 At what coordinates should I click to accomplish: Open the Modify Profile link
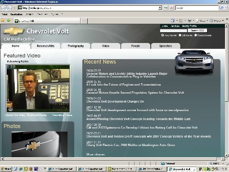tap(189, 26)
